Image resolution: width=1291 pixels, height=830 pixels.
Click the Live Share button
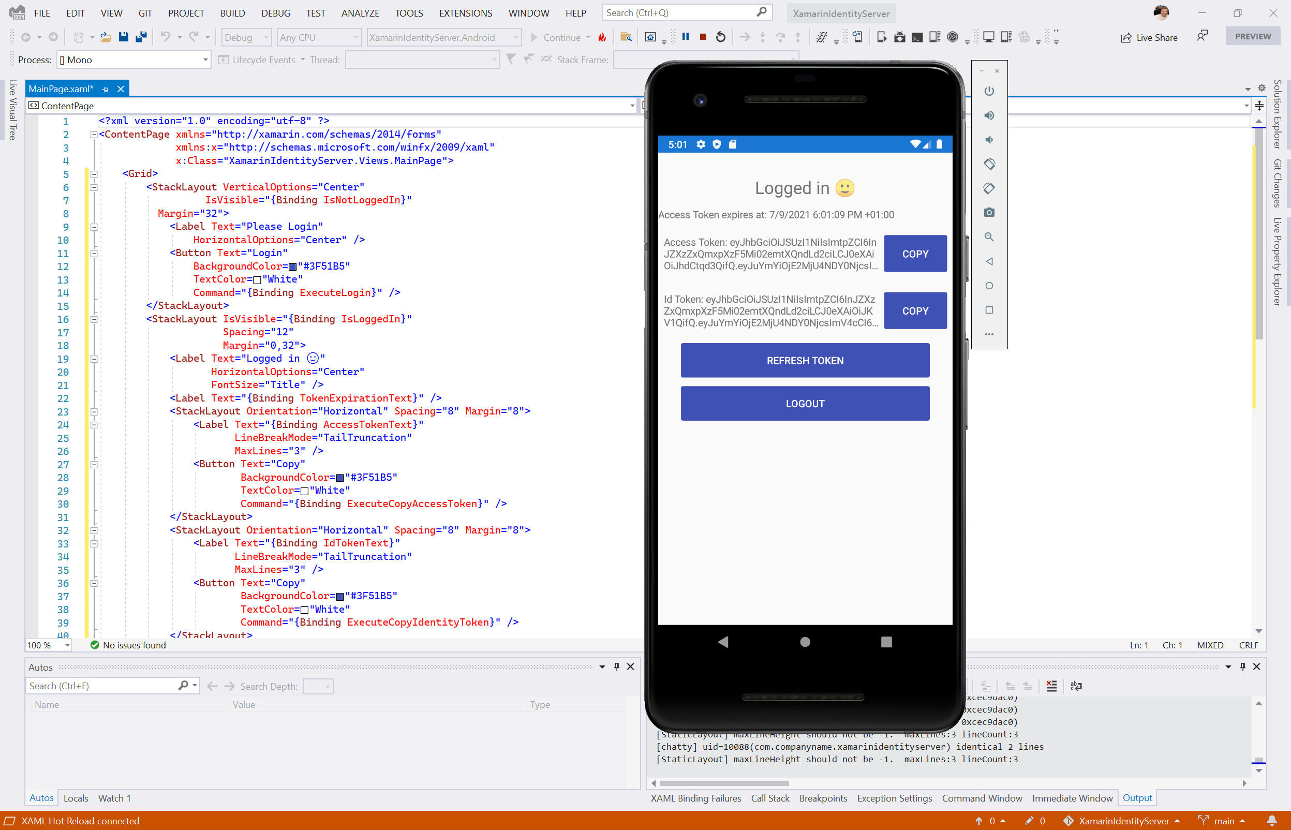[x=1149, y=37]
